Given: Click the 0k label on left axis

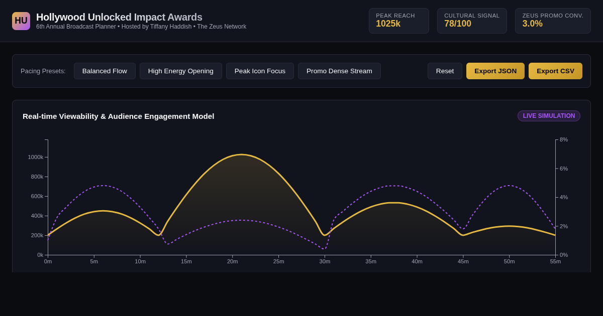Looking at the screenshot, I should click(x=40, y=255).
